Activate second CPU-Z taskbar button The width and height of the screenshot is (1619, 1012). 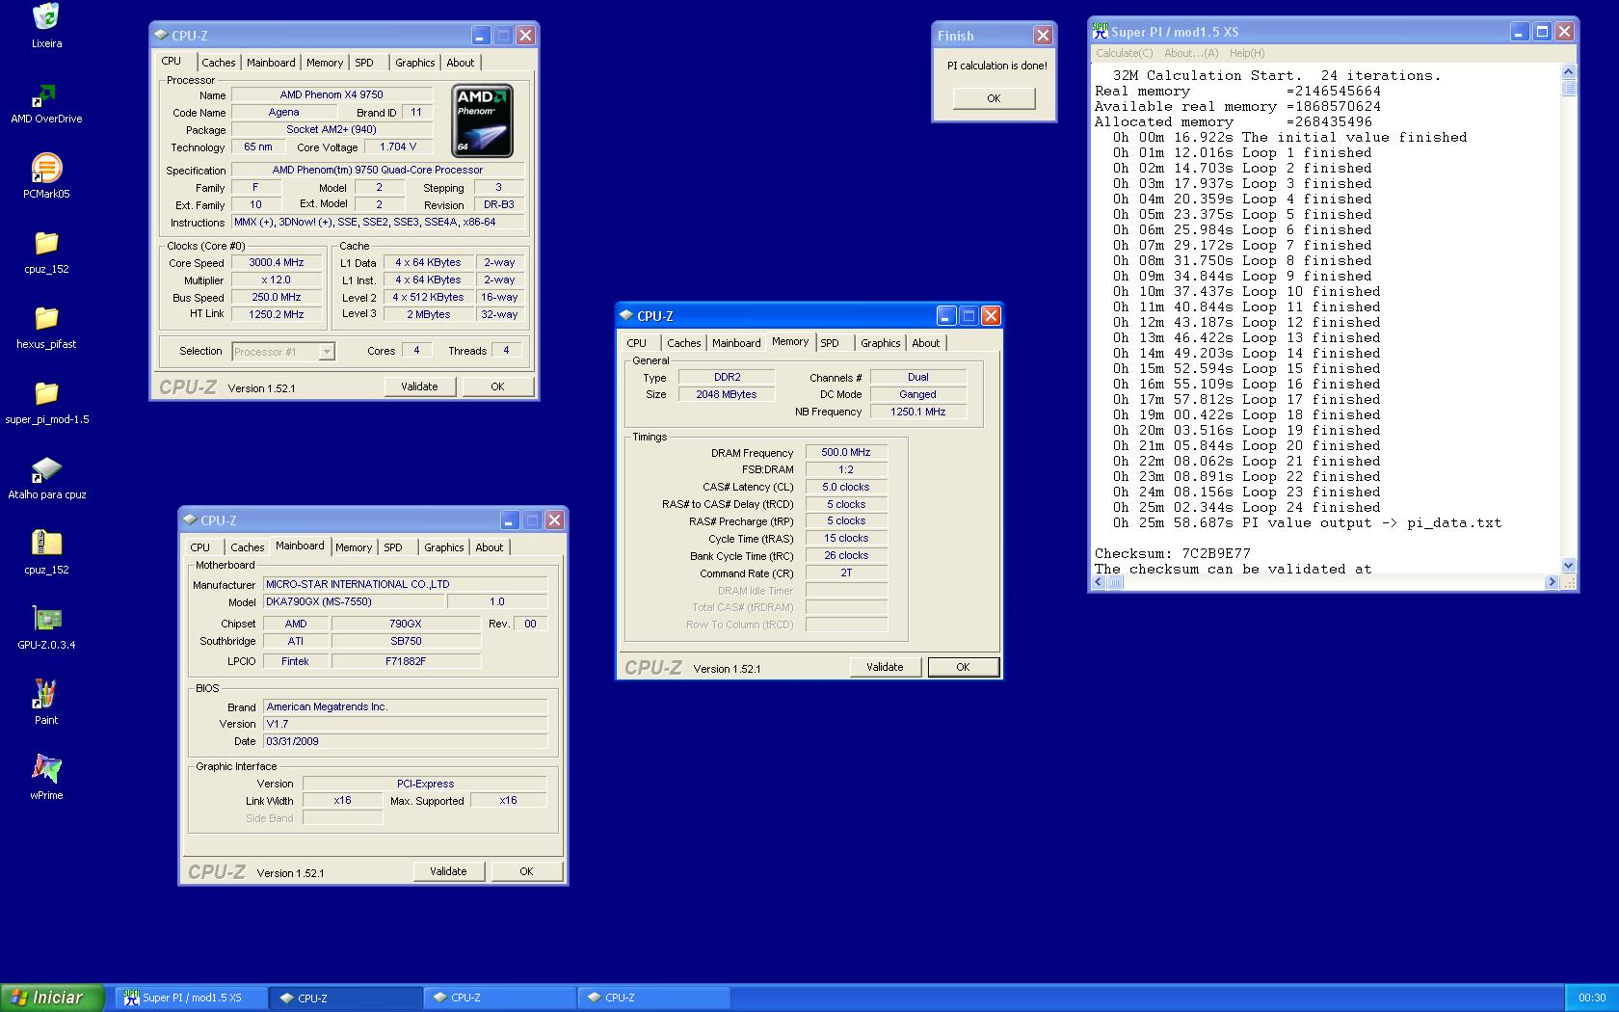(500, 998)
